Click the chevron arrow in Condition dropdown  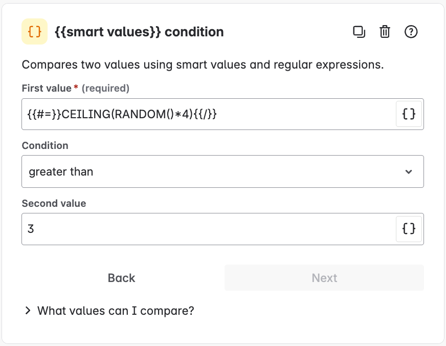pyautogui.click(x=409, y=171)
